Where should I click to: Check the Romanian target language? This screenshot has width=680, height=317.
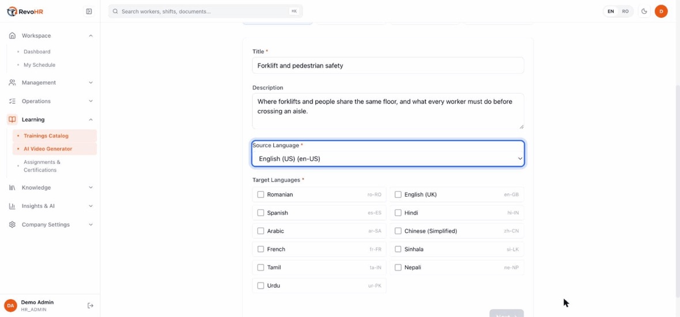click(260, 194)
